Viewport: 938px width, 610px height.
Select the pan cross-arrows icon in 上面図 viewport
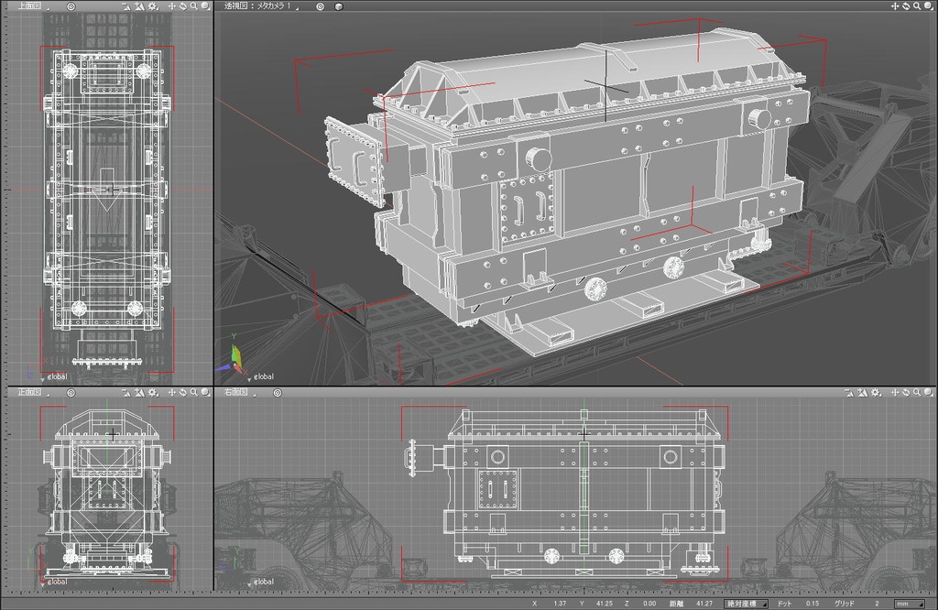172,6
